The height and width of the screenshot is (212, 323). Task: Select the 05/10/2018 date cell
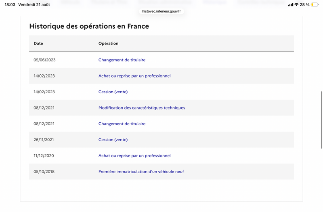click(44, 172)
